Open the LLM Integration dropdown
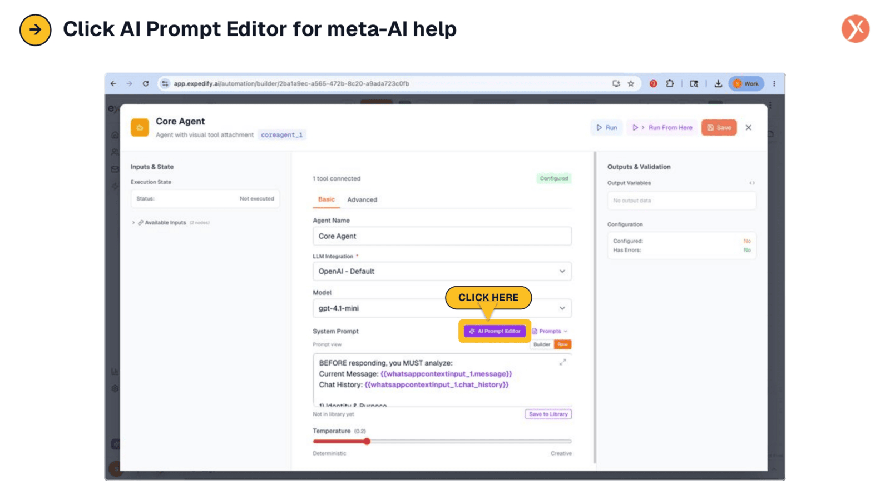 click(442, 271)
